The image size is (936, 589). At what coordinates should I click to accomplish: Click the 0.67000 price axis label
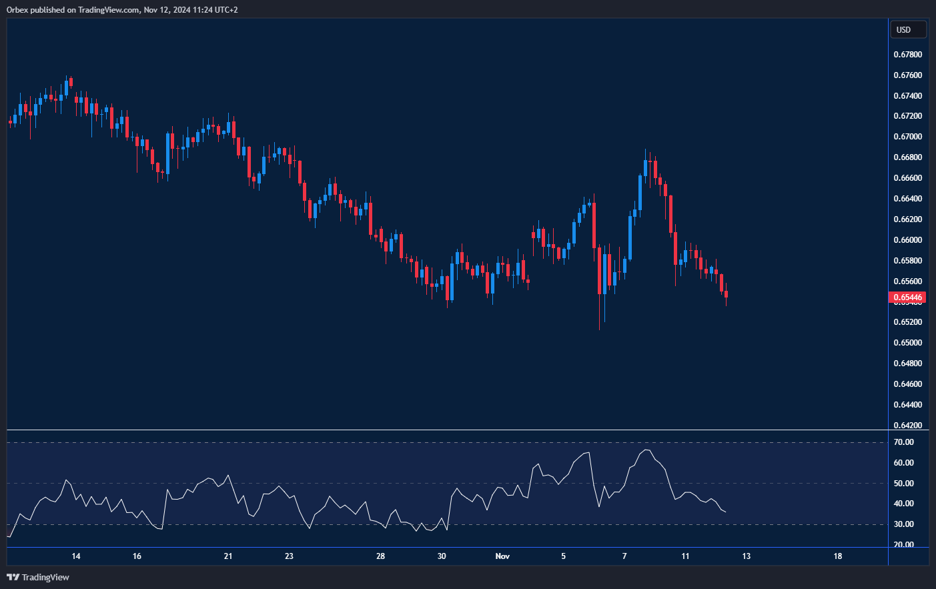[x=907, y=137]
